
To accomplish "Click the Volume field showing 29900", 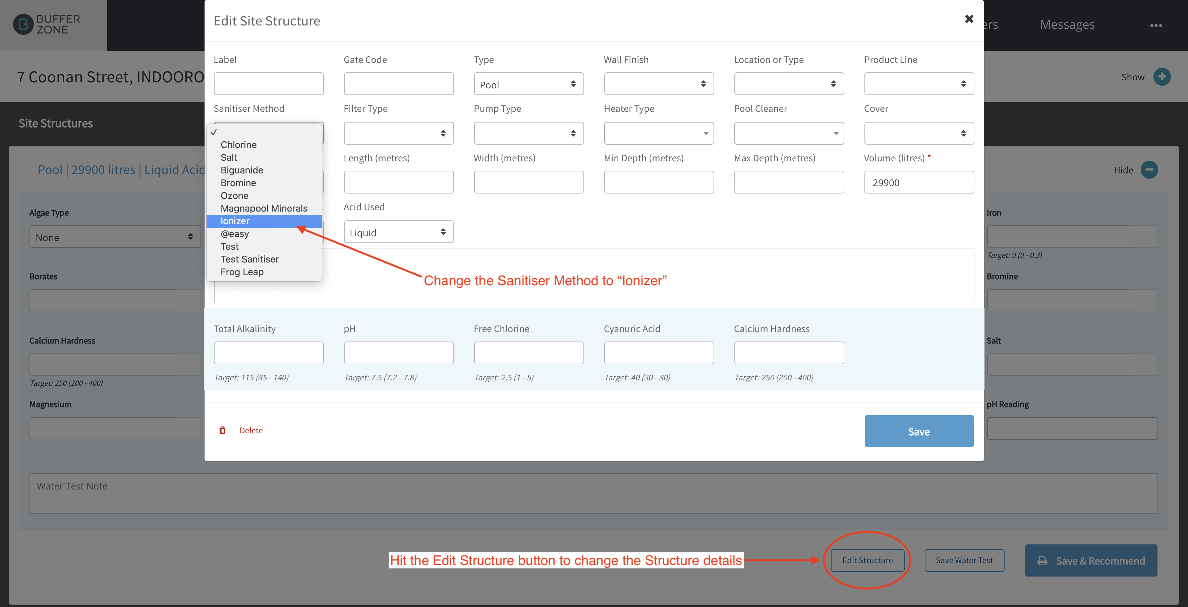I will coord(919,182).
